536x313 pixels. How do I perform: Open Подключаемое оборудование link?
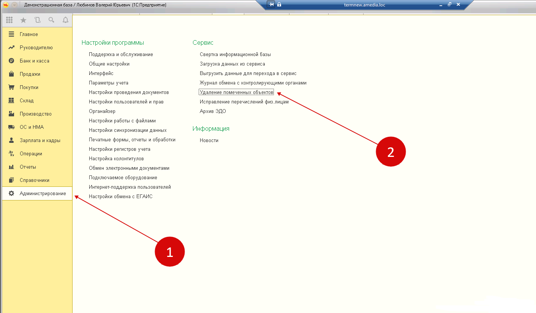[x=123, y=177]
